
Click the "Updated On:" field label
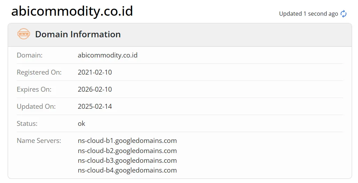(36, 107)
